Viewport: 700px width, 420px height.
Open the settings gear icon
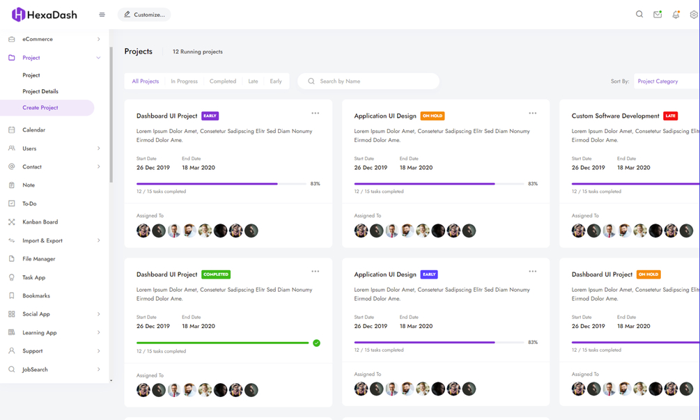pyautogui.click(x=694, y=15)
